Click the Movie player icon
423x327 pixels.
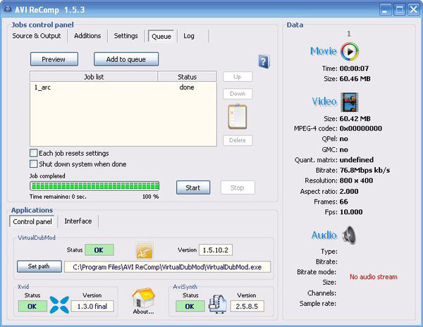(350, 51)
